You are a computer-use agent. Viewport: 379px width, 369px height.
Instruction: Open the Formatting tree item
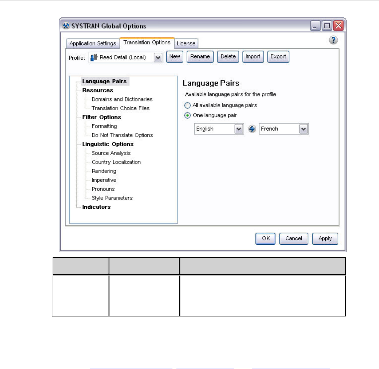pos(104,126)
